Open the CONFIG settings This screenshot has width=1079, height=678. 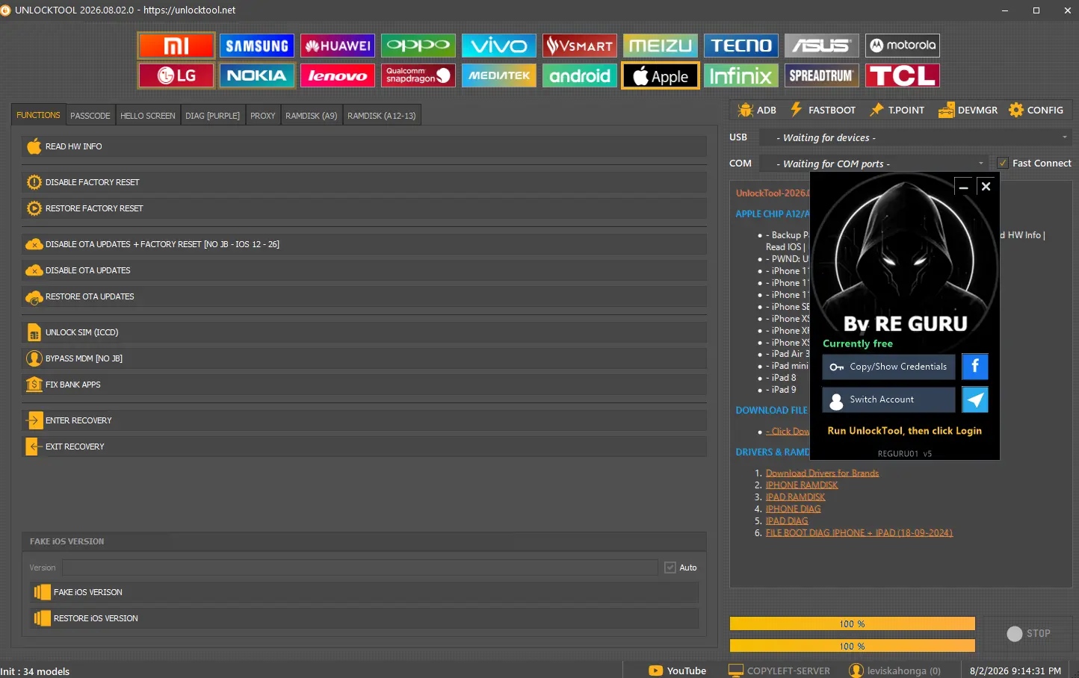[1036, 110]
